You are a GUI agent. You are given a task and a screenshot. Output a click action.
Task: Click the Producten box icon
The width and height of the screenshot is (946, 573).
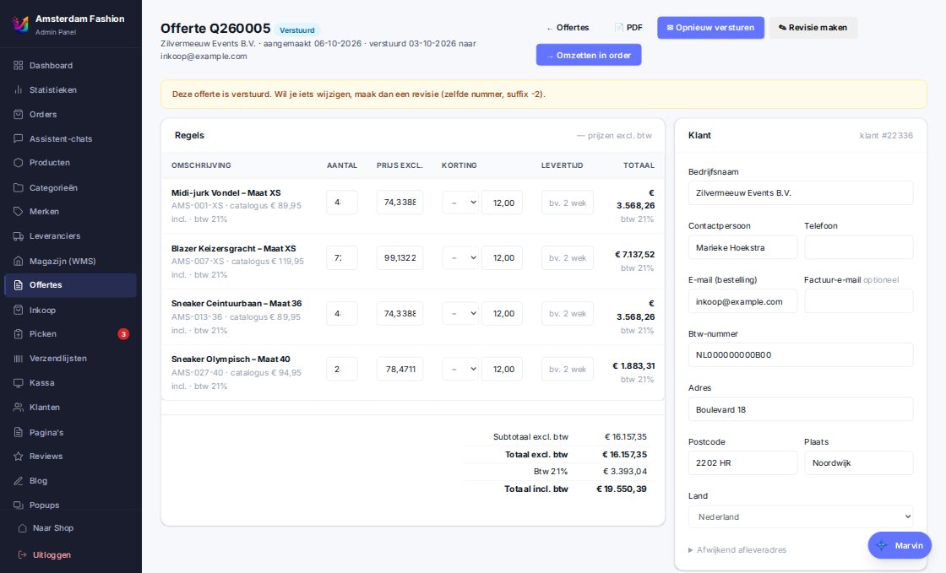click(x=18, y=163)
